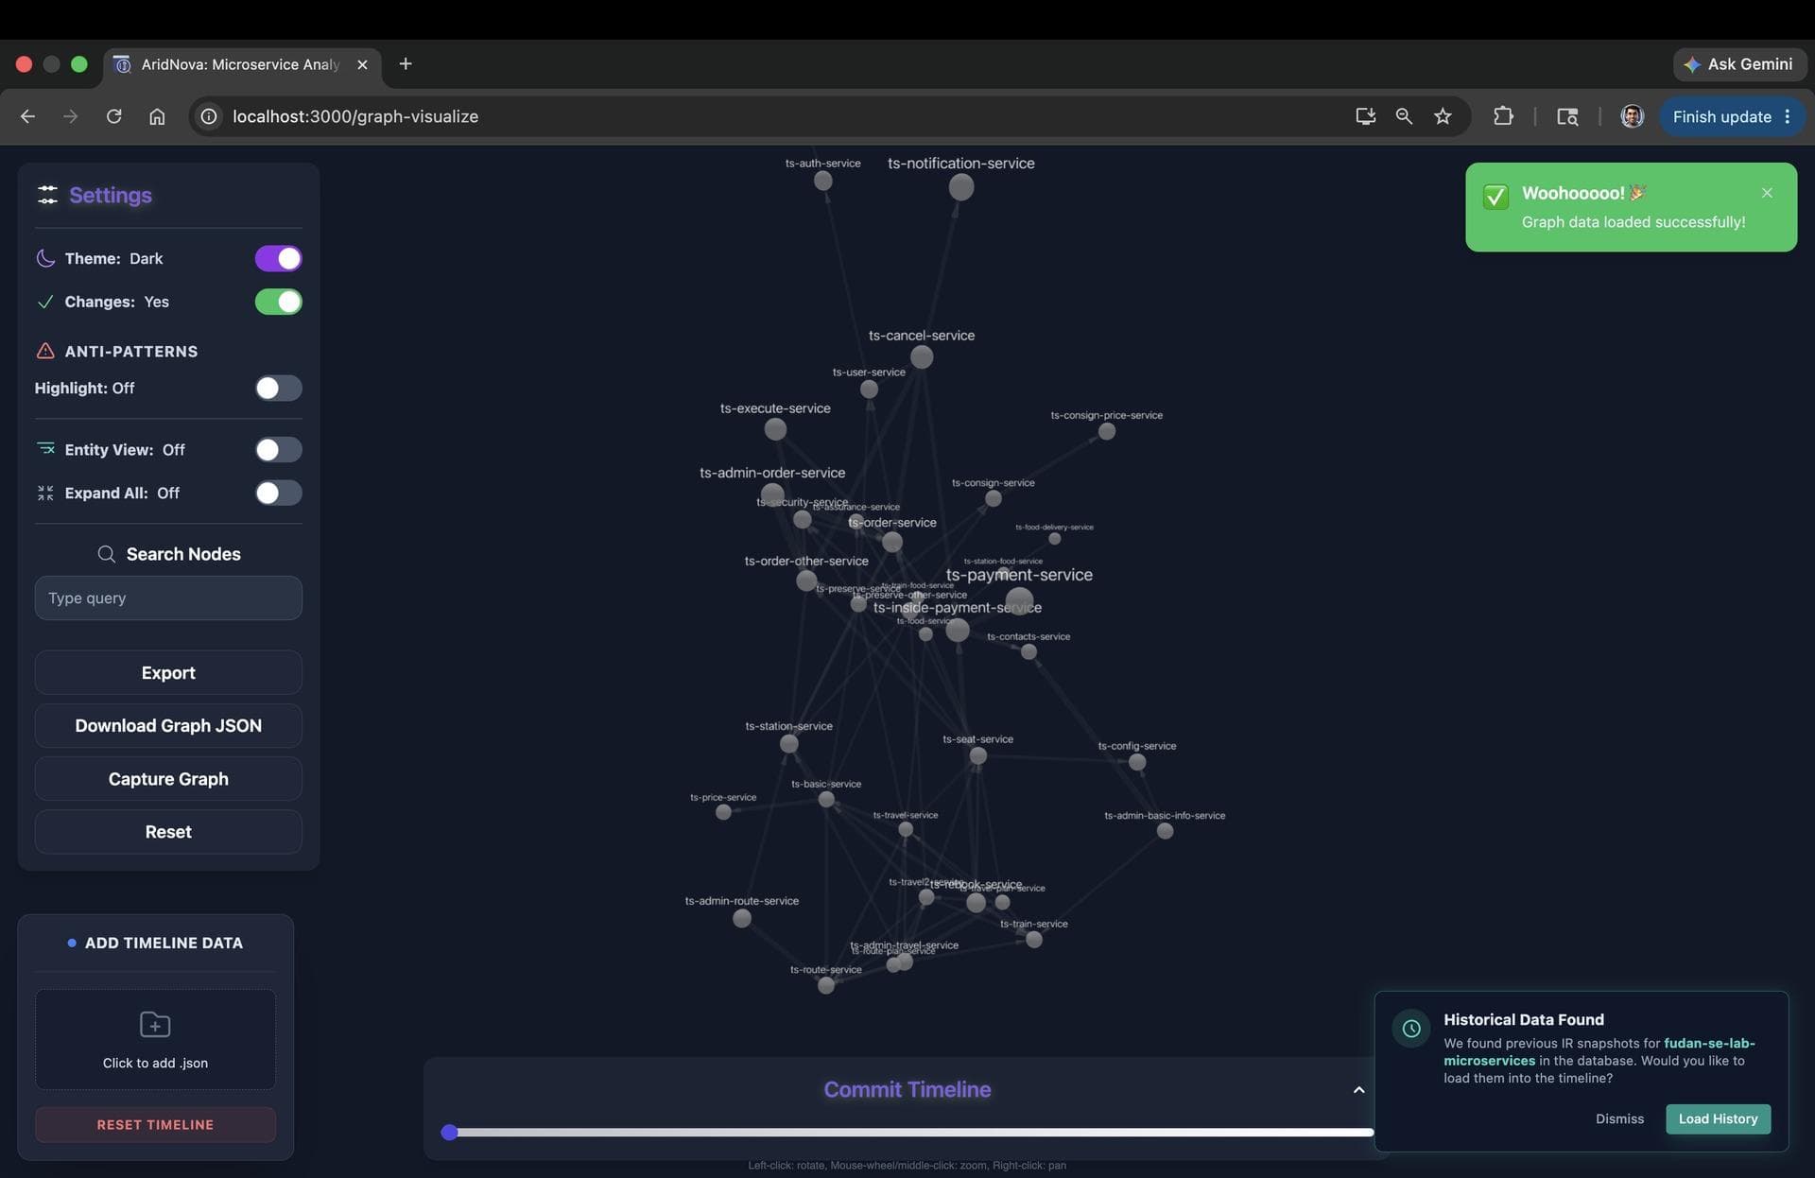The height and width of the screenshot is (1178, 1815).
Task: Click the Load History button
Action: tap(1718, 1118)
